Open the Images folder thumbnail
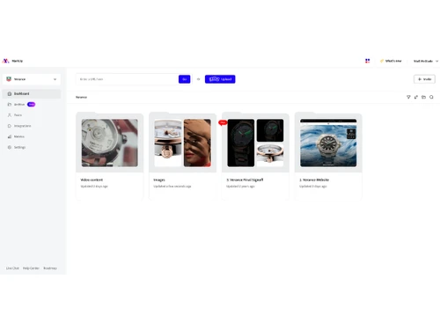Screen dimensions: 440x330 tap(183, 143)
